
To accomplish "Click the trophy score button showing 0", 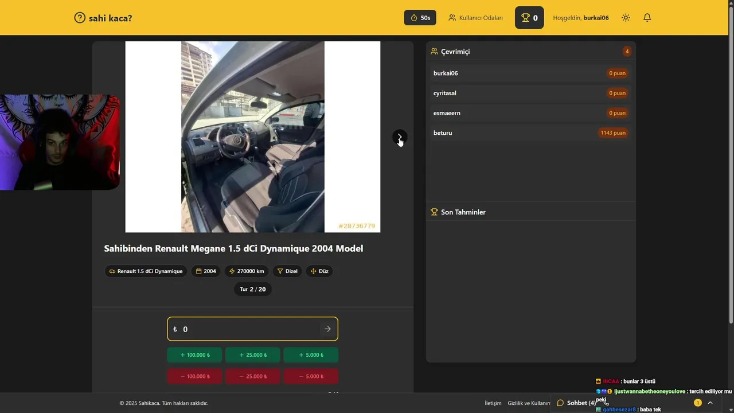I will click(x=529, y=18).
